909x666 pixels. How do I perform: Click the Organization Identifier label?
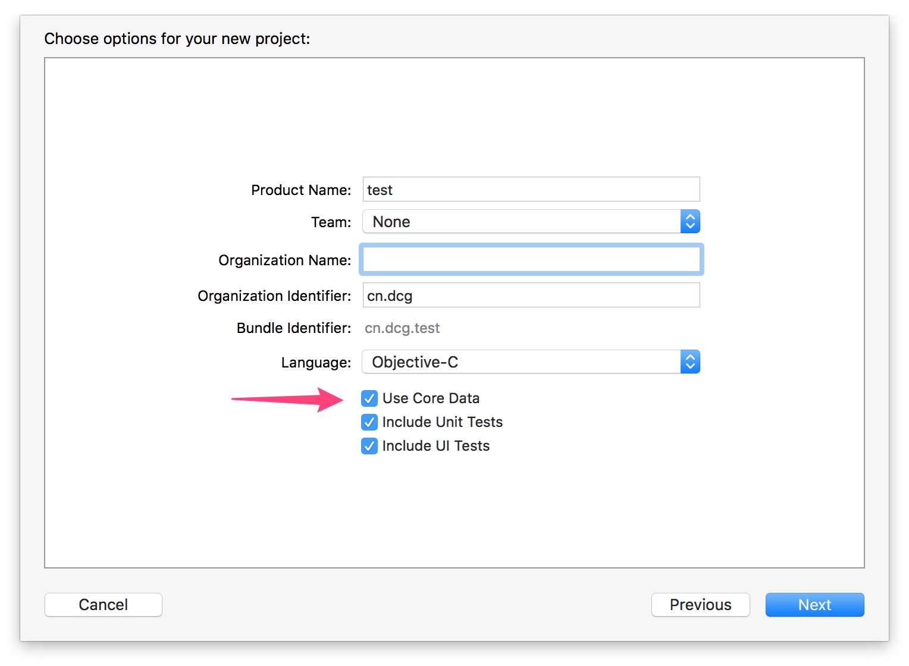[274, 296]
